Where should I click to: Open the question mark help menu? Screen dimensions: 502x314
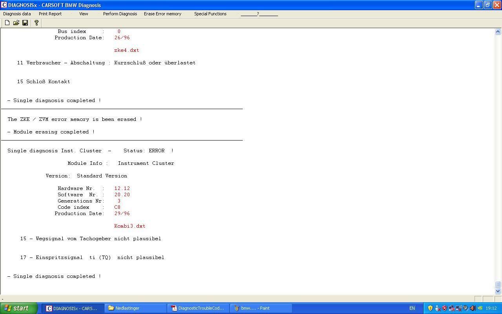point(259,14)
